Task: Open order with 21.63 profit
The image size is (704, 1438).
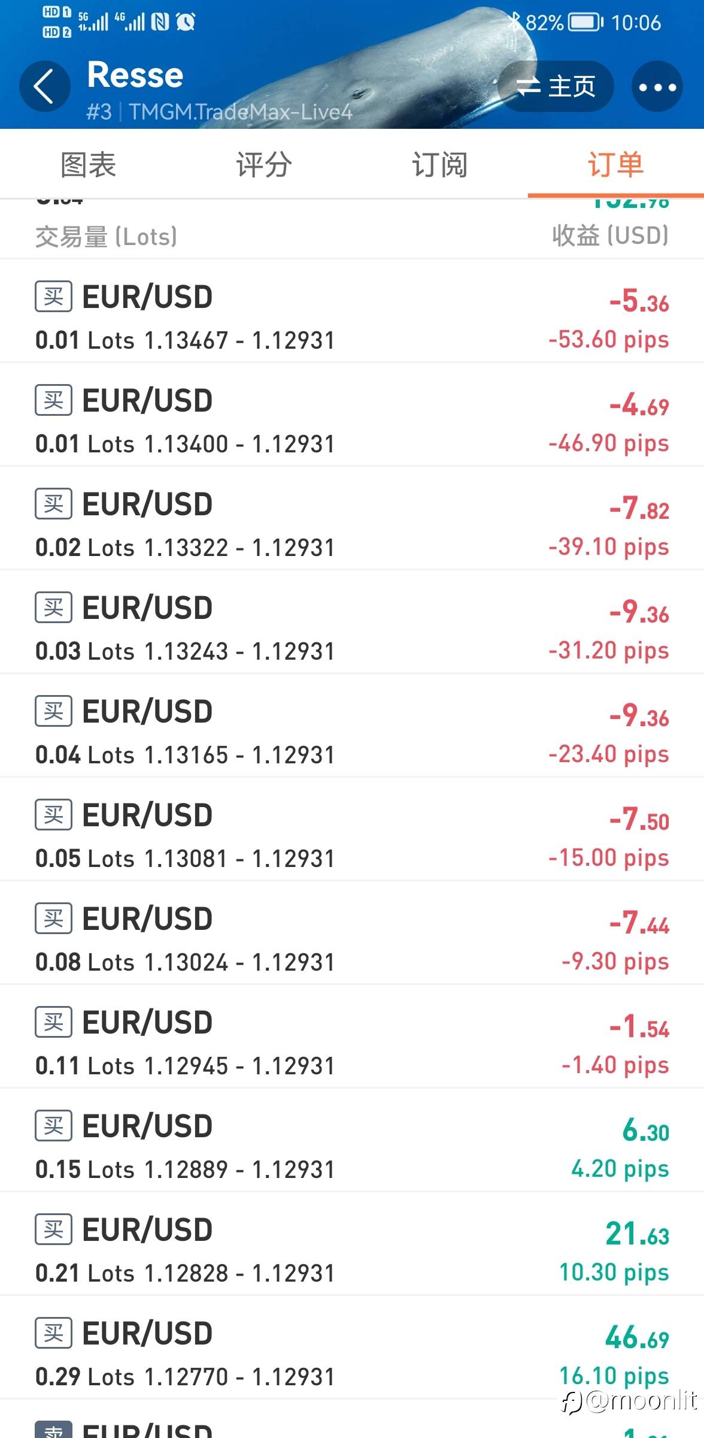Action: pos(352,1244)
